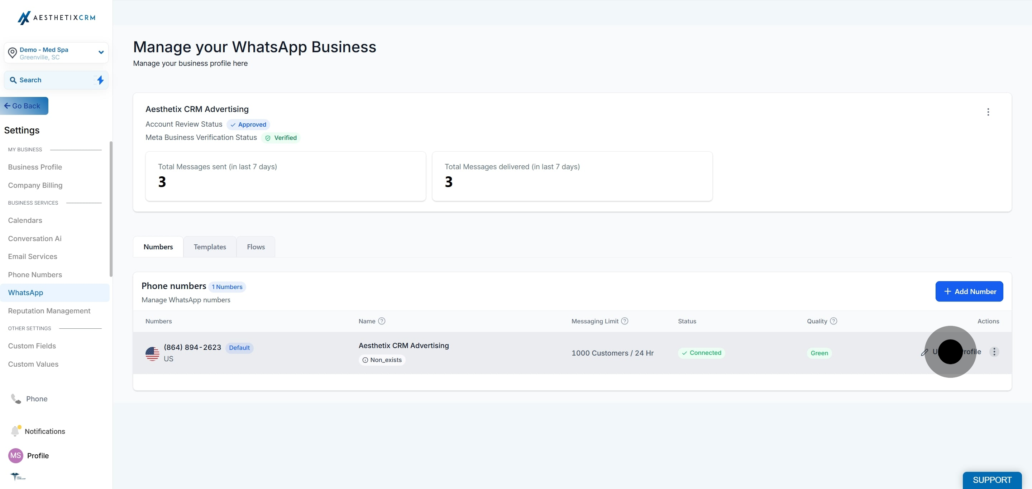Screen dimensions: 1032x489
Task: Open the lightning bolt quick actions icon
Action: point(100,80)
